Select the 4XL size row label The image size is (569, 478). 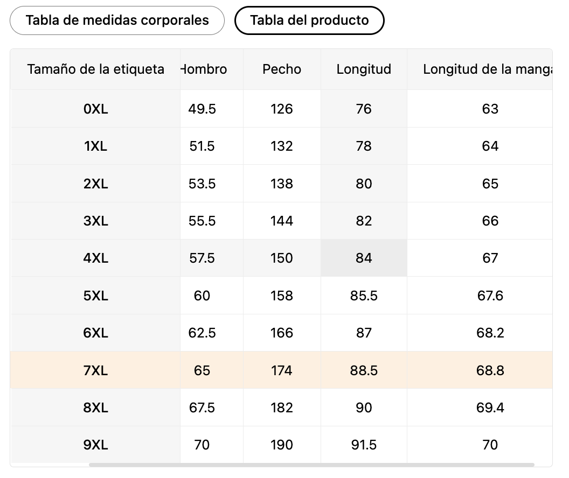96,258
